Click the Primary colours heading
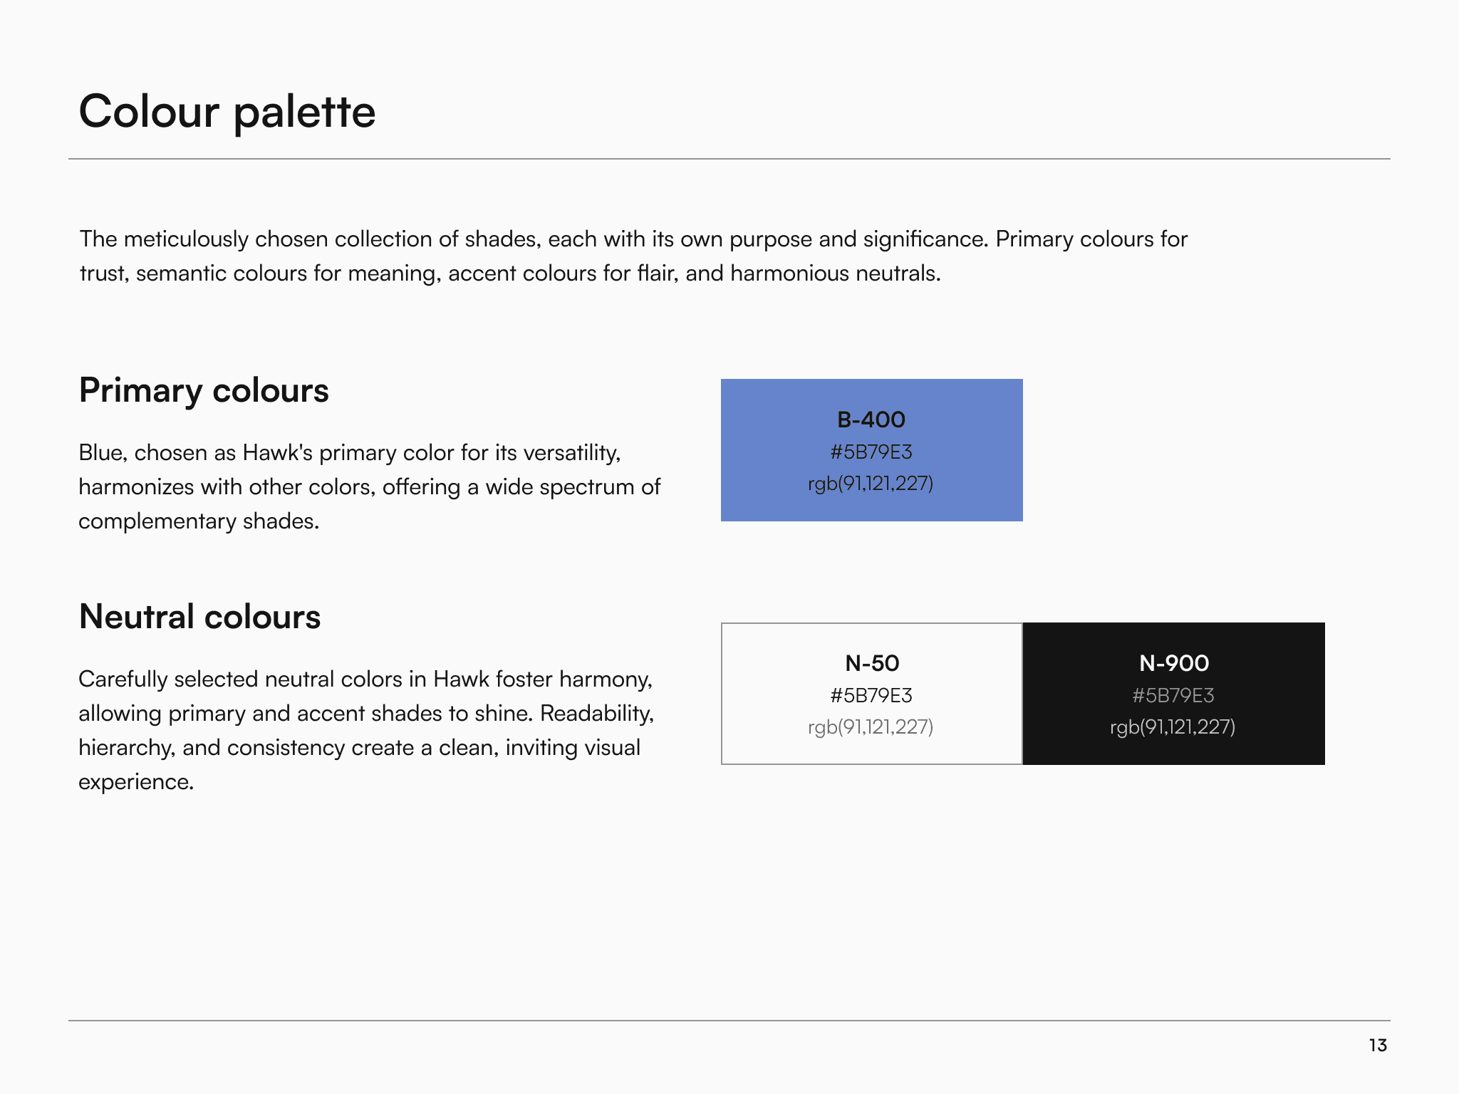 coord(204,390)
